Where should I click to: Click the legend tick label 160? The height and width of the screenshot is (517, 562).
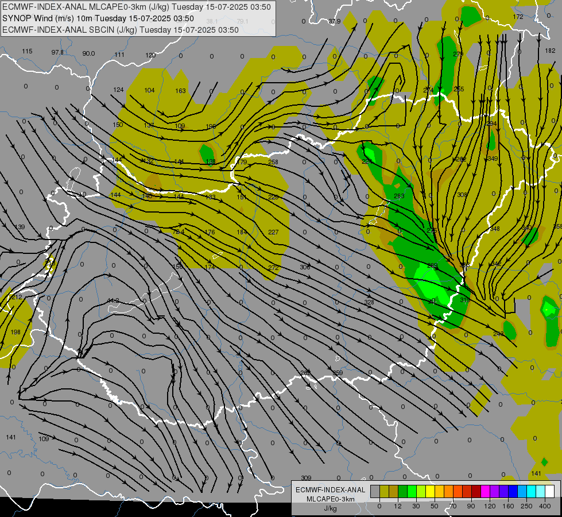pos(508,506)
